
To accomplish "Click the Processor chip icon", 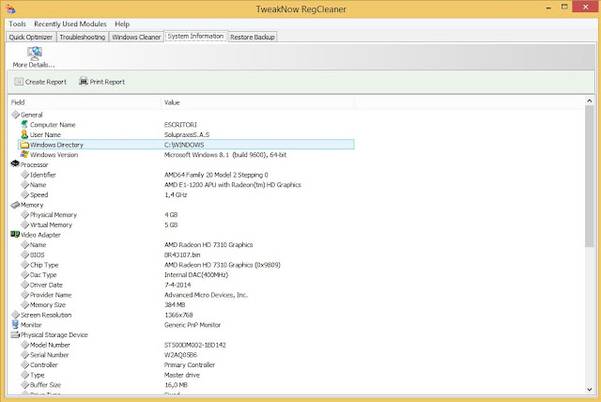I will click(15, 164).
